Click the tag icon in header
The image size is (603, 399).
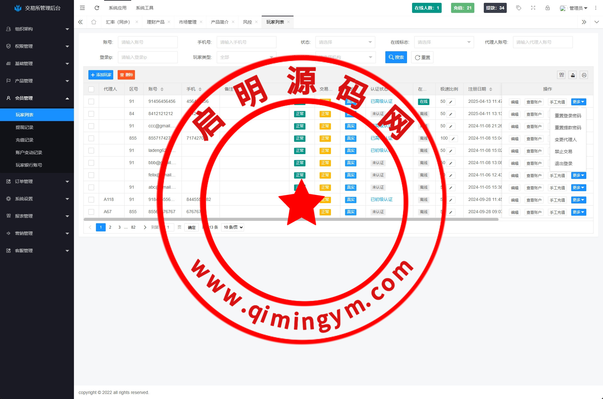(518, 8)
